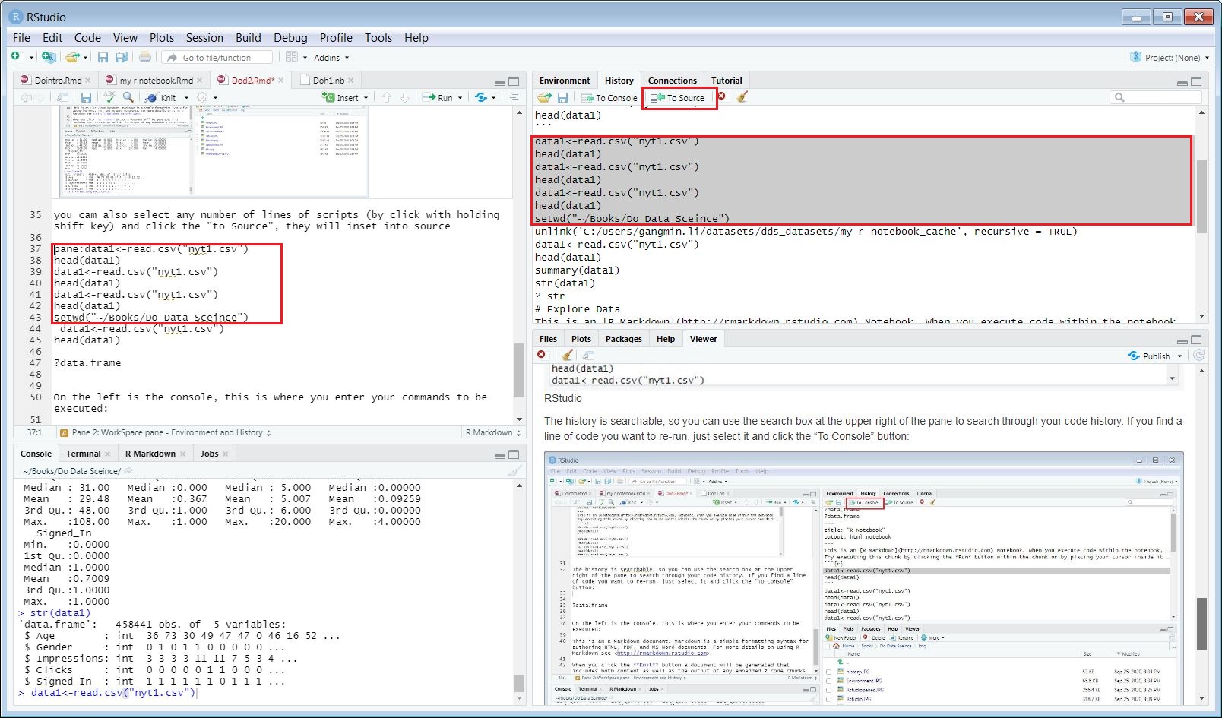
Task: Click the str(data1) command in console
Action: 60,613
